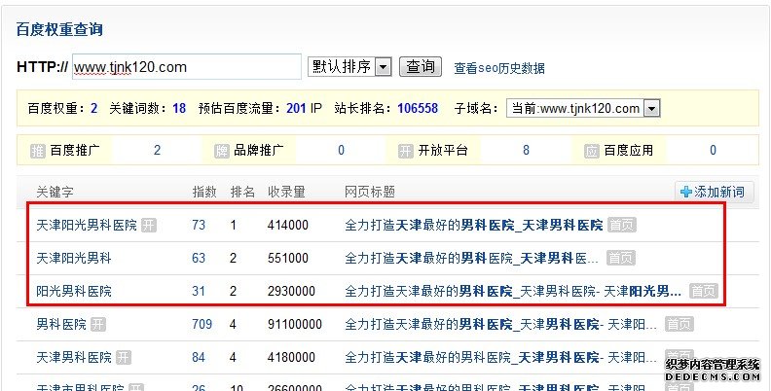The image size is (771, 391).
Task: Click 开 badge next to 天津男科医院 keyword
Action: [124, 357]
